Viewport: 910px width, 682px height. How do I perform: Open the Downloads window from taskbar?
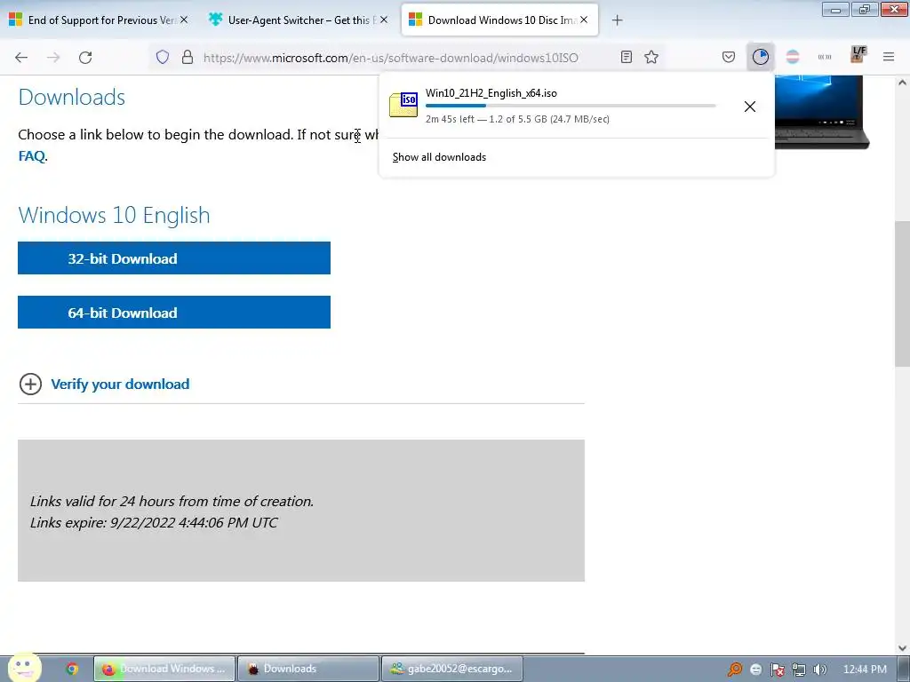[x=308, y=669]
